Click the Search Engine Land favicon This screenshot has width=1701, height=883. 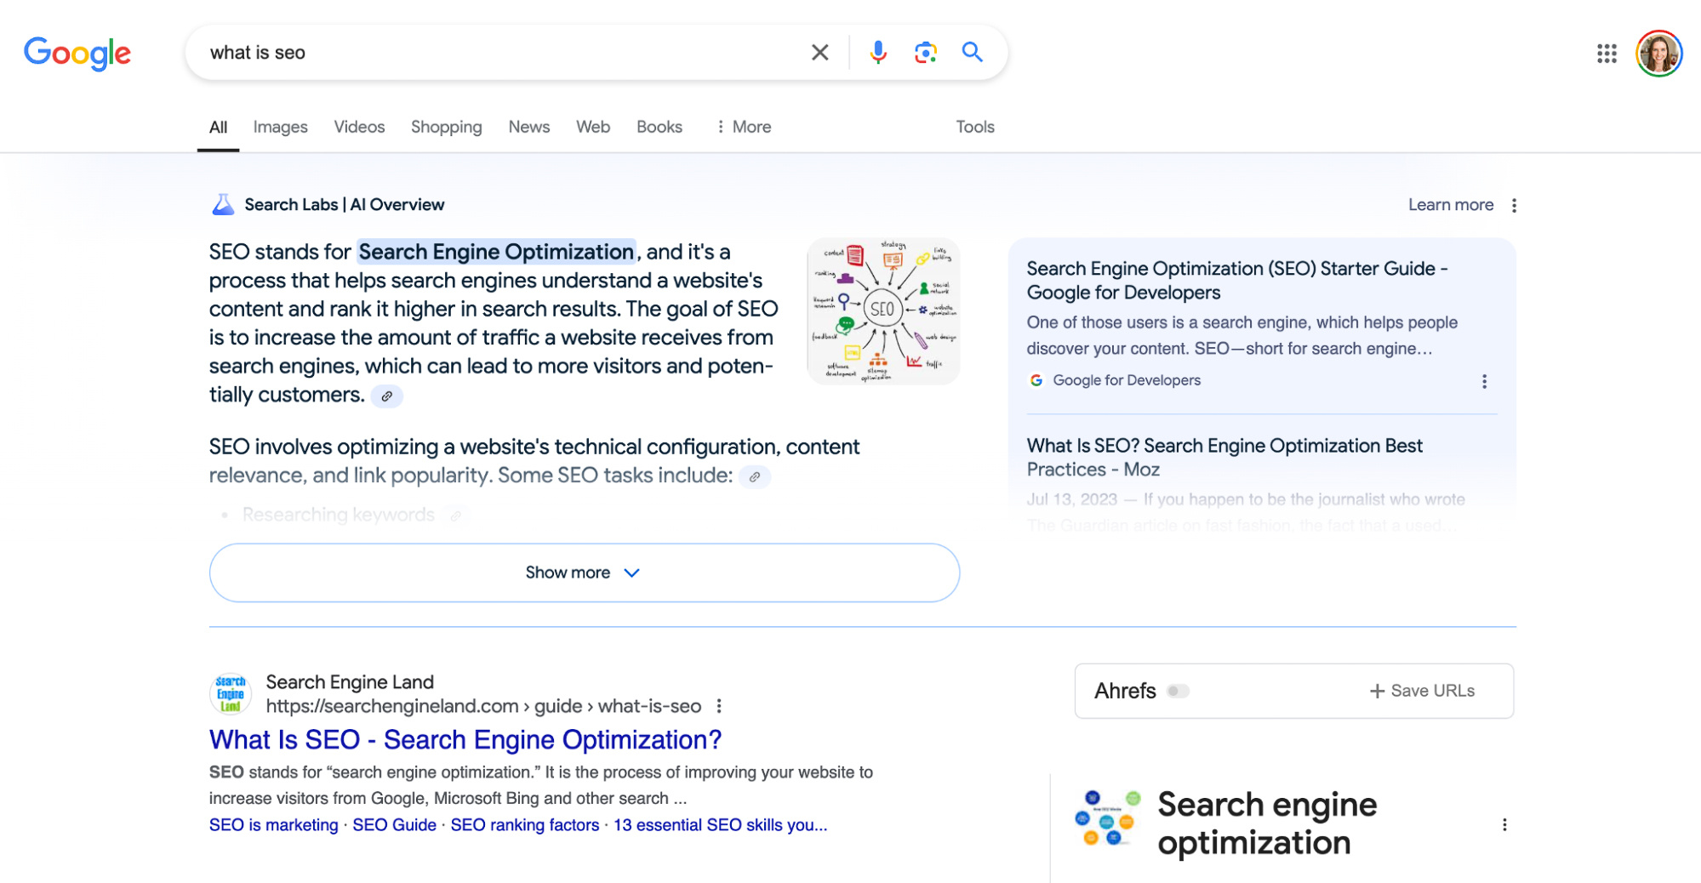(231, 694)
